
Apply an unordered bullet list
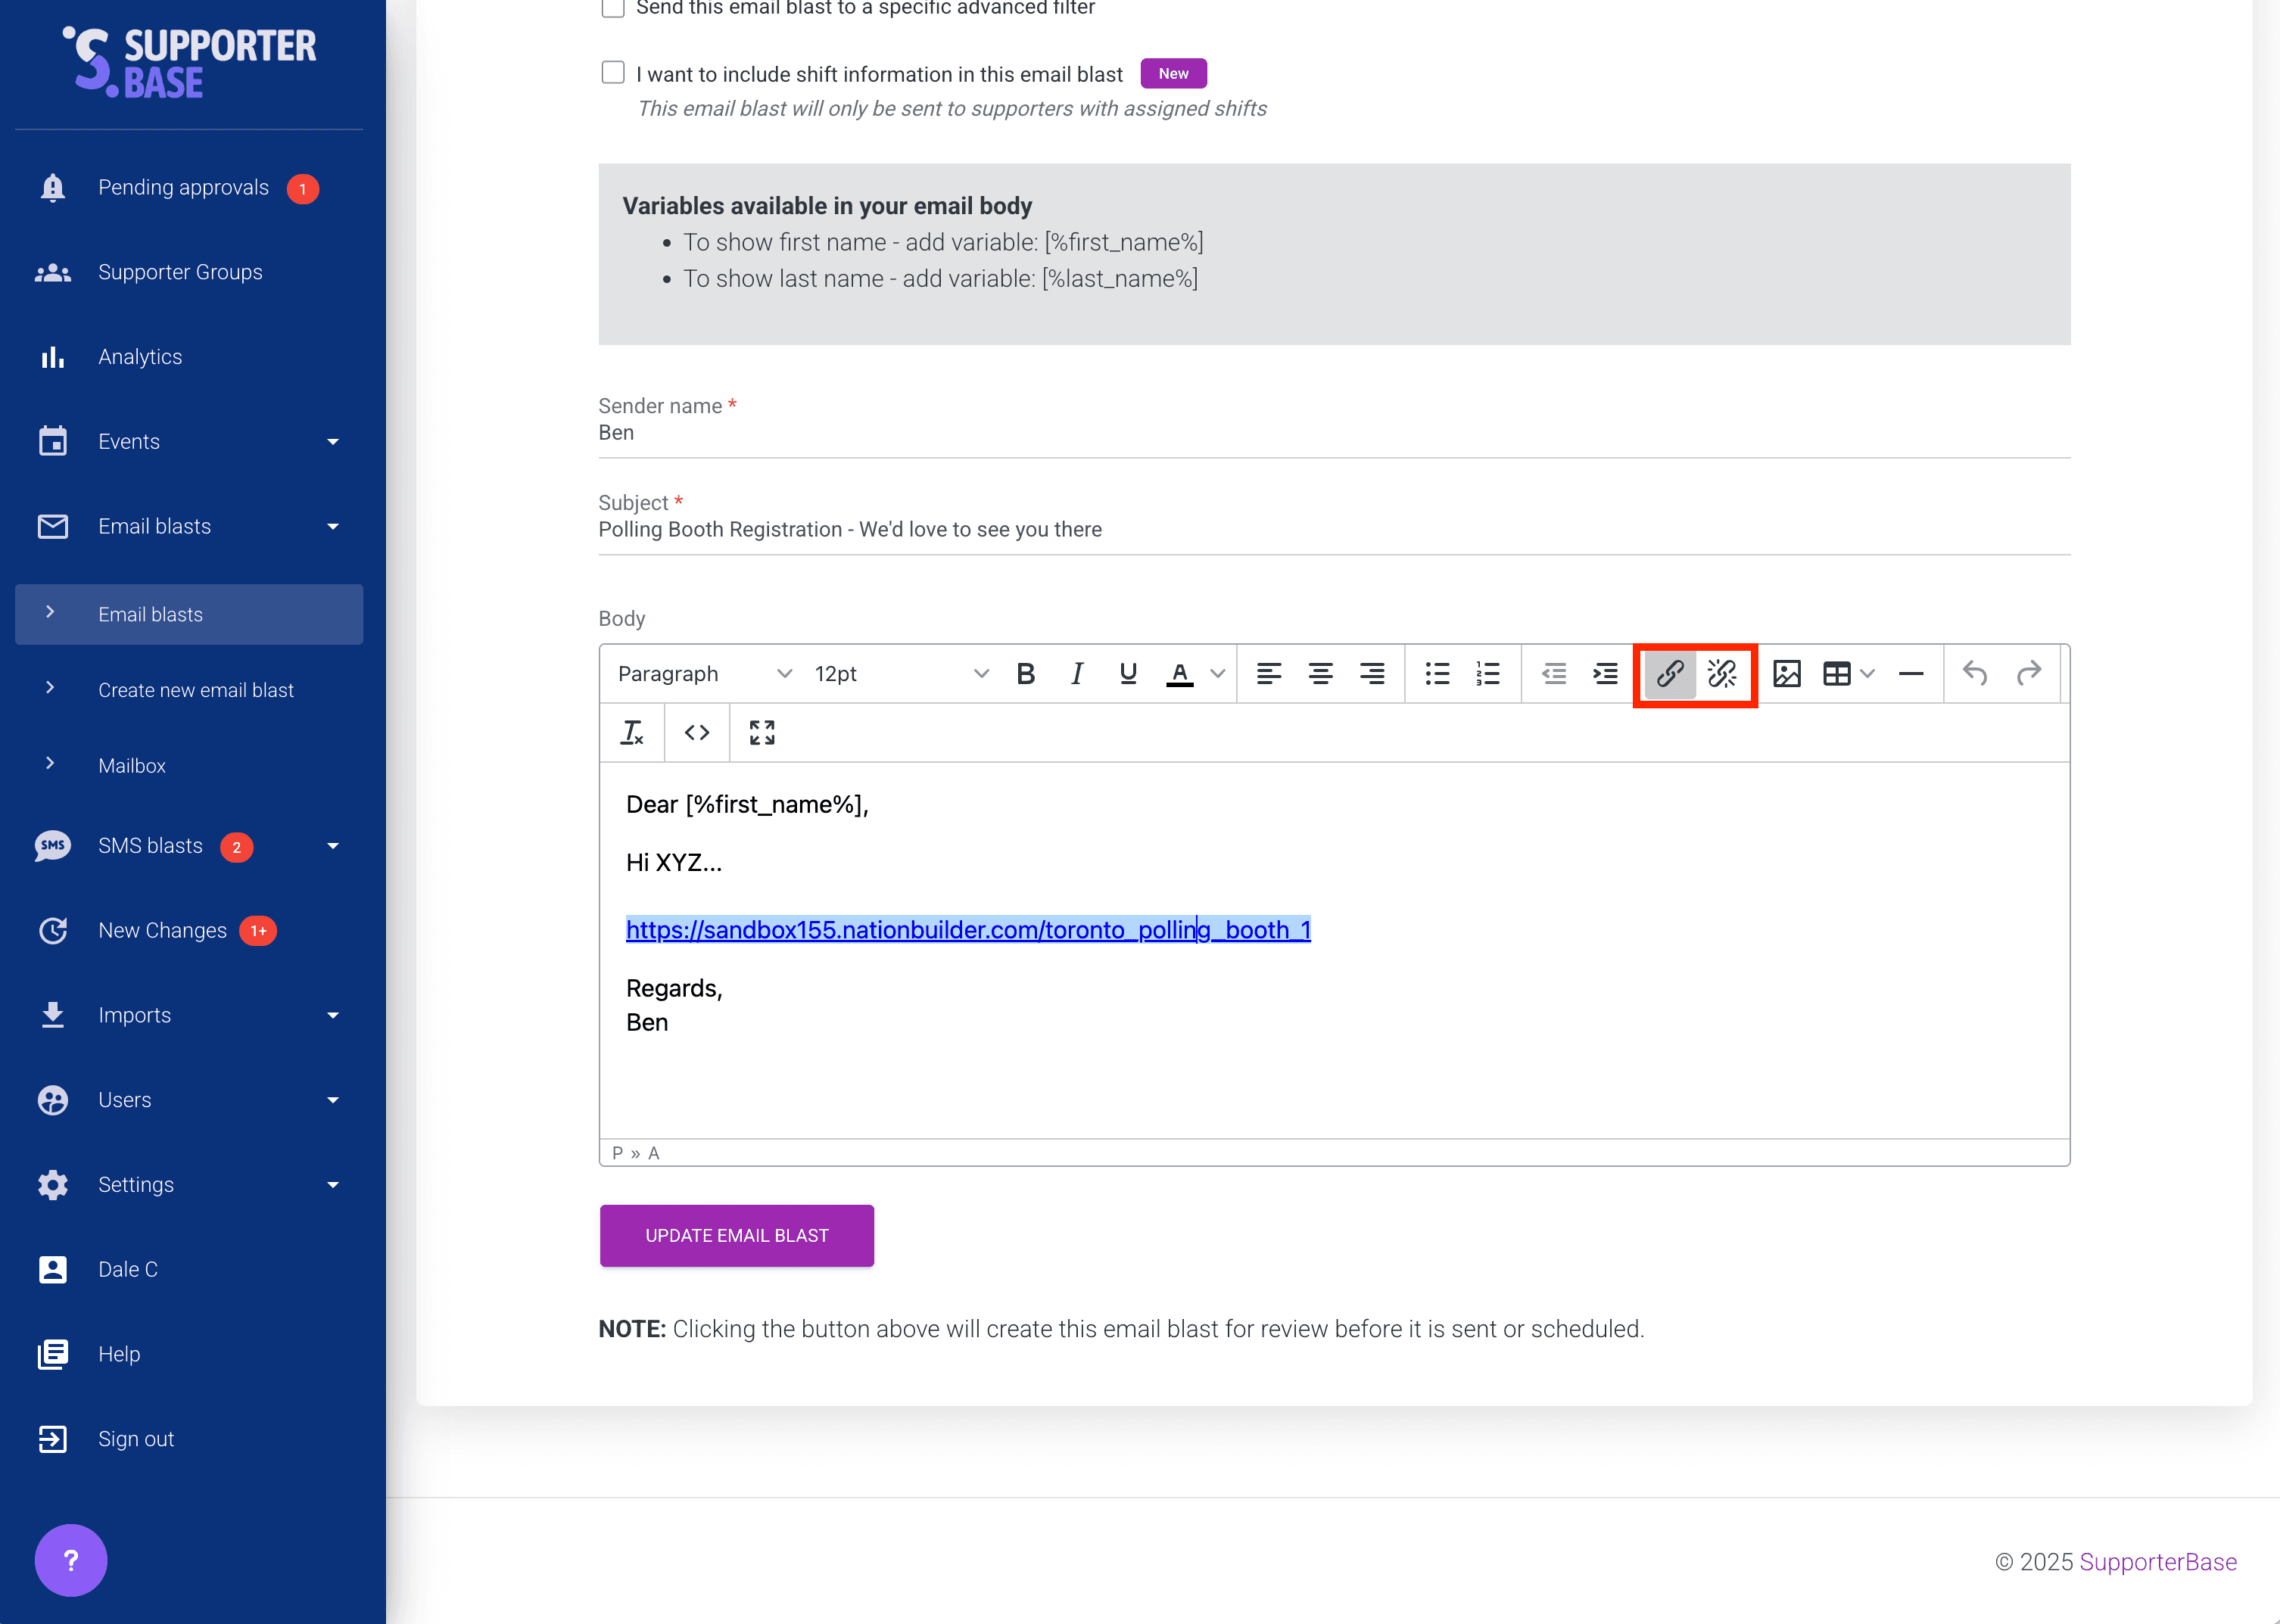(x=1437, y=673)
